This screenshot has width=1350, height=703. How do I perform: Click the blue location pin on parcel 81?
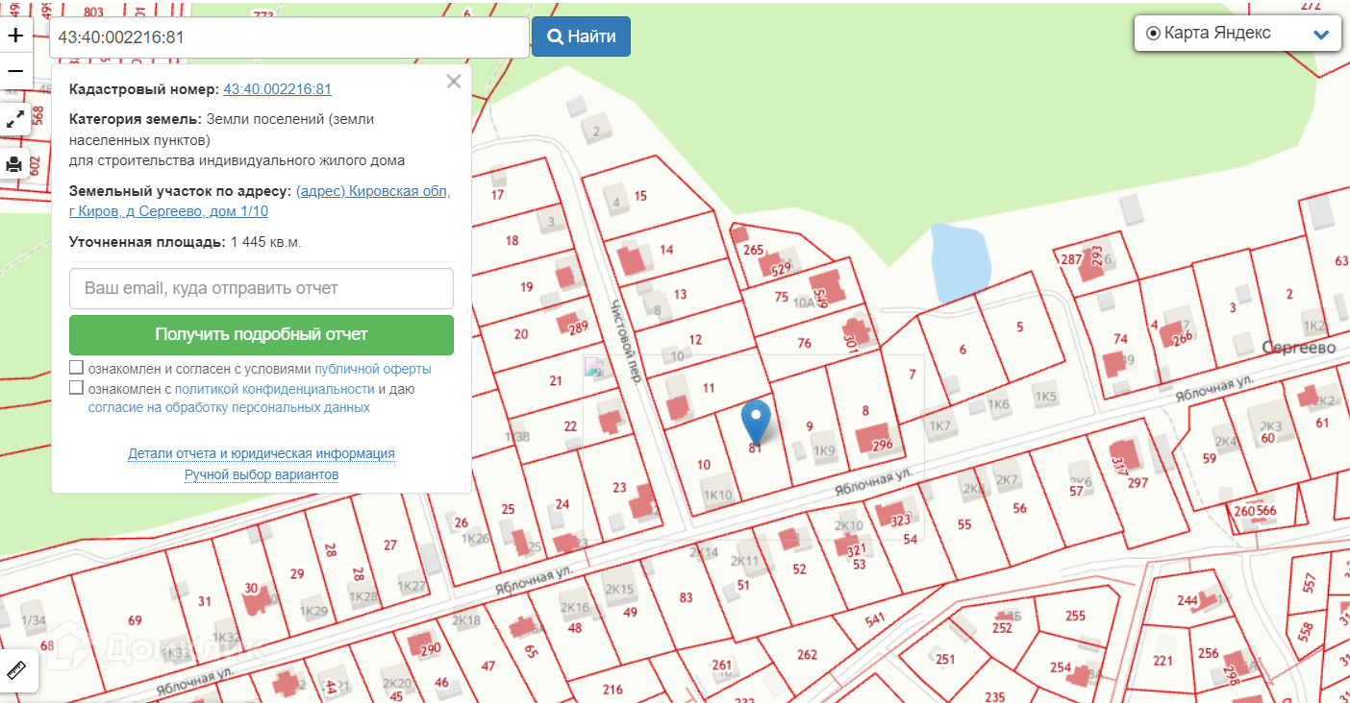758,419
